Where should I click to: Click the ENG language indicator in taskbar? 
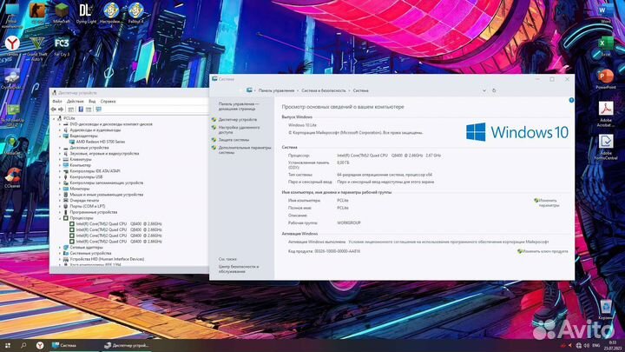tap(596, 345)
